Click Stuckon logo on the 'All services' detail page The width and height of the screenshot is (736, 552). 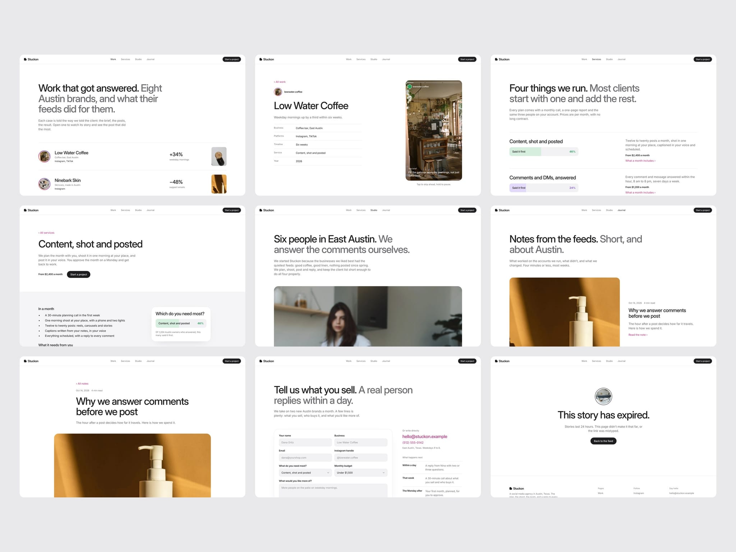(x=31, y=210)
